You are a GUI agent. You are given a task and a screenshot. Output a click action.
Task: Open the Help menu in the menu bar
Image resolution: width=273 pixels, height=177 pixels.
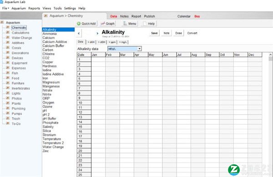pos(81,8)
